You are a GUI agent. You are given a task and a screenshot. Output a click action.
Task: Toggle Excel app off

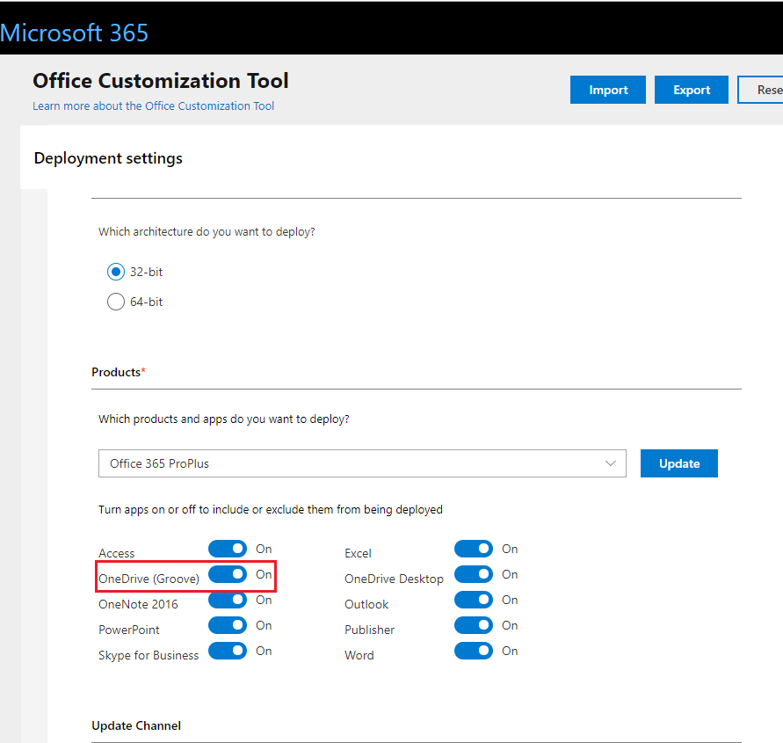pyautogui.click(x=474, y=549)
